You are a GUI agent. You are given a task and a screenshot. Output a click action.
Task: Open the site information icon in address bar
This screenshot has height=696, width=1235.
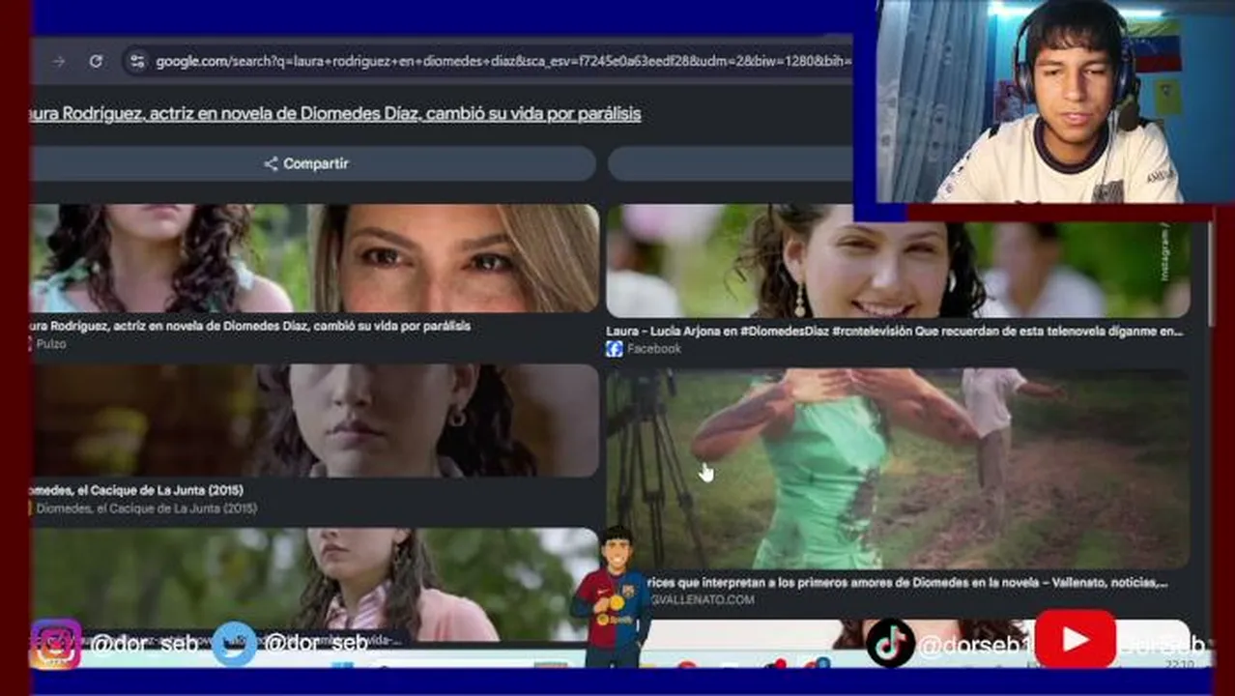tap(136, 61)
